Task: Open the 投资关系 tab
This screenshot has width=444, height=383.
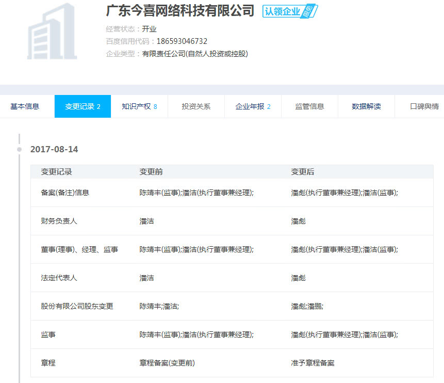Action: point(196,106)
